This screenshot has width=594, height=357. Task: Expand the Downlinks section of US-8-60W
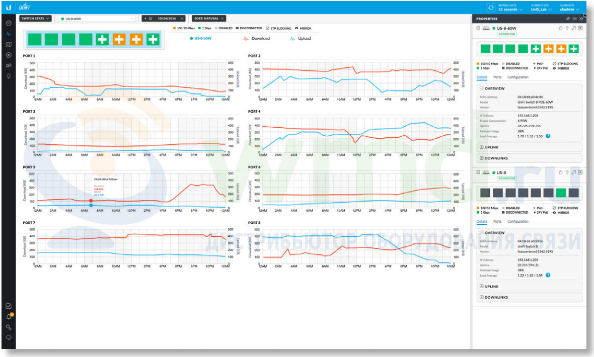click(481, 158)
